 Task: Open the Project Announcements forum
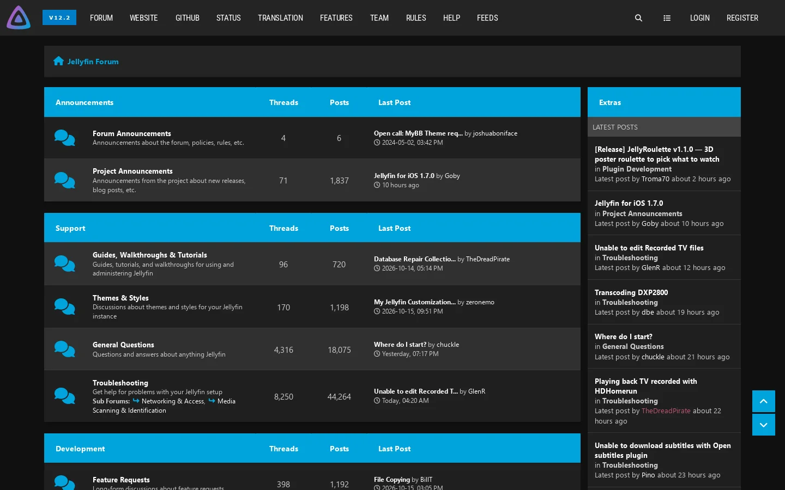point(132,171)
